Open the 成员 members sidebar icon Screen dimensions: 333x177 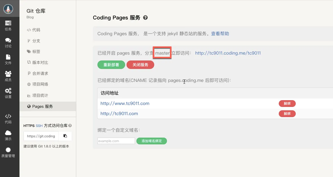(8, 76)
